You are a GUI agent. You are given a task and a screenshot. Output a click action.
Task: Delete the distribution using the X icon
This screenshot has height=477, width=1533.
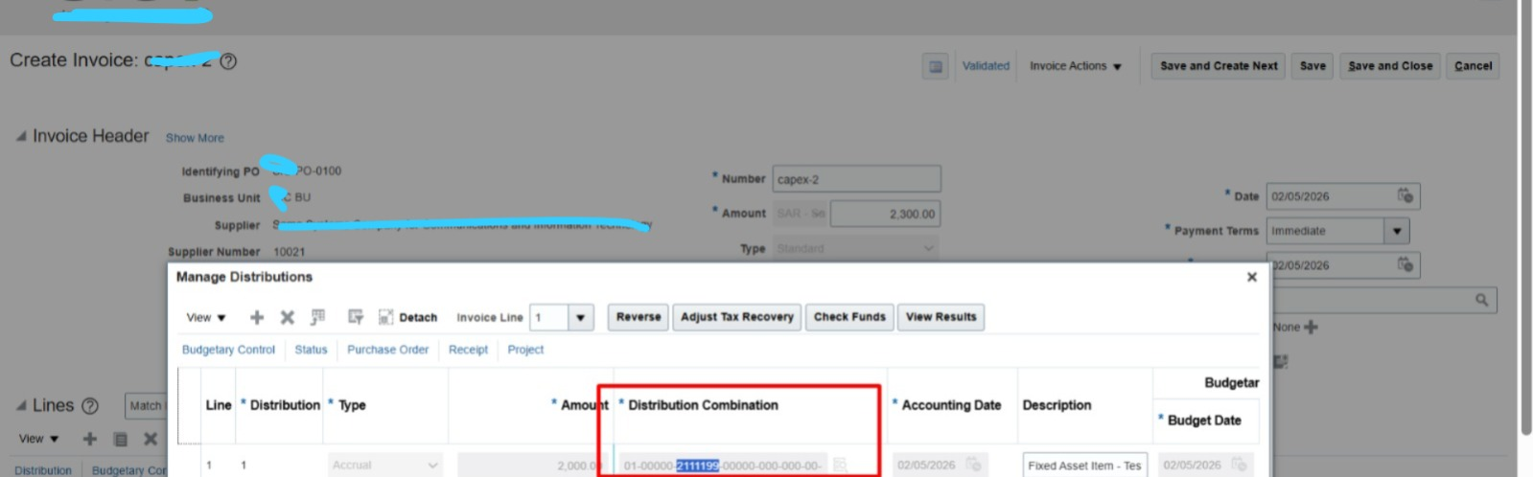287,317
